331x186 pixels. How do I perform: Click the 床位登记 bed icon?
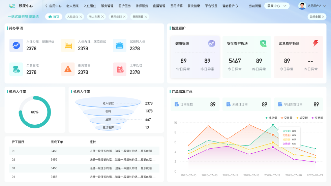[68, 45]
